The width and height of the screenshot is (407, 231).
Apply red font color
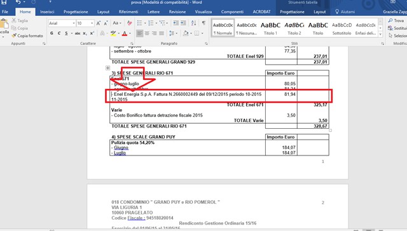point(125,33)
